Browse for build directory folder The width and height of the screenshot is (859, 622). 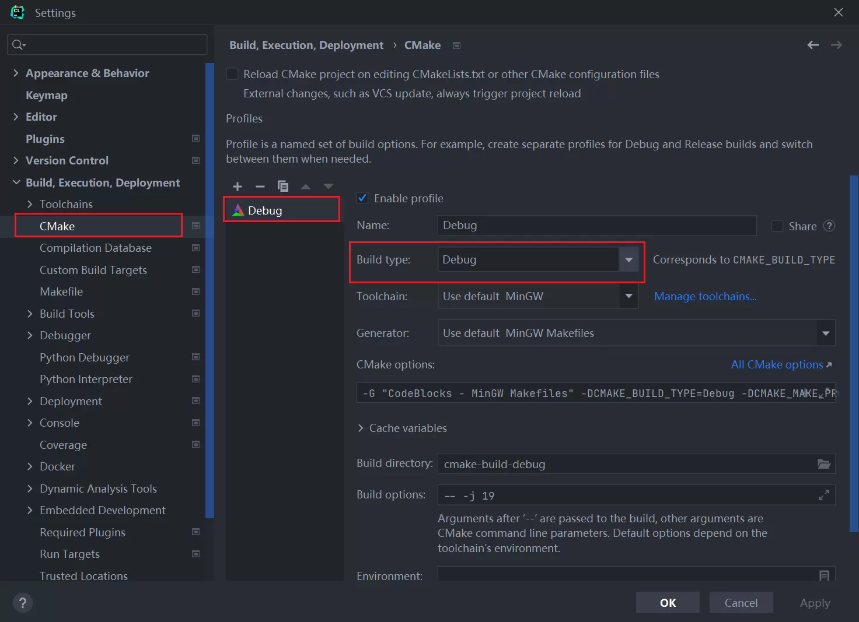click(x=823, y=464)
